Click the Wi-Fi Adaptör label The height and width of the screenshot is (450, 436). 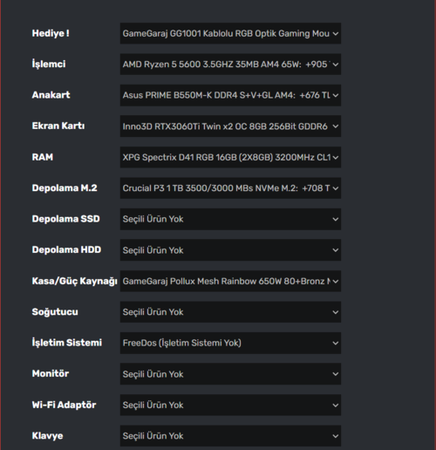tap(64, 405)
